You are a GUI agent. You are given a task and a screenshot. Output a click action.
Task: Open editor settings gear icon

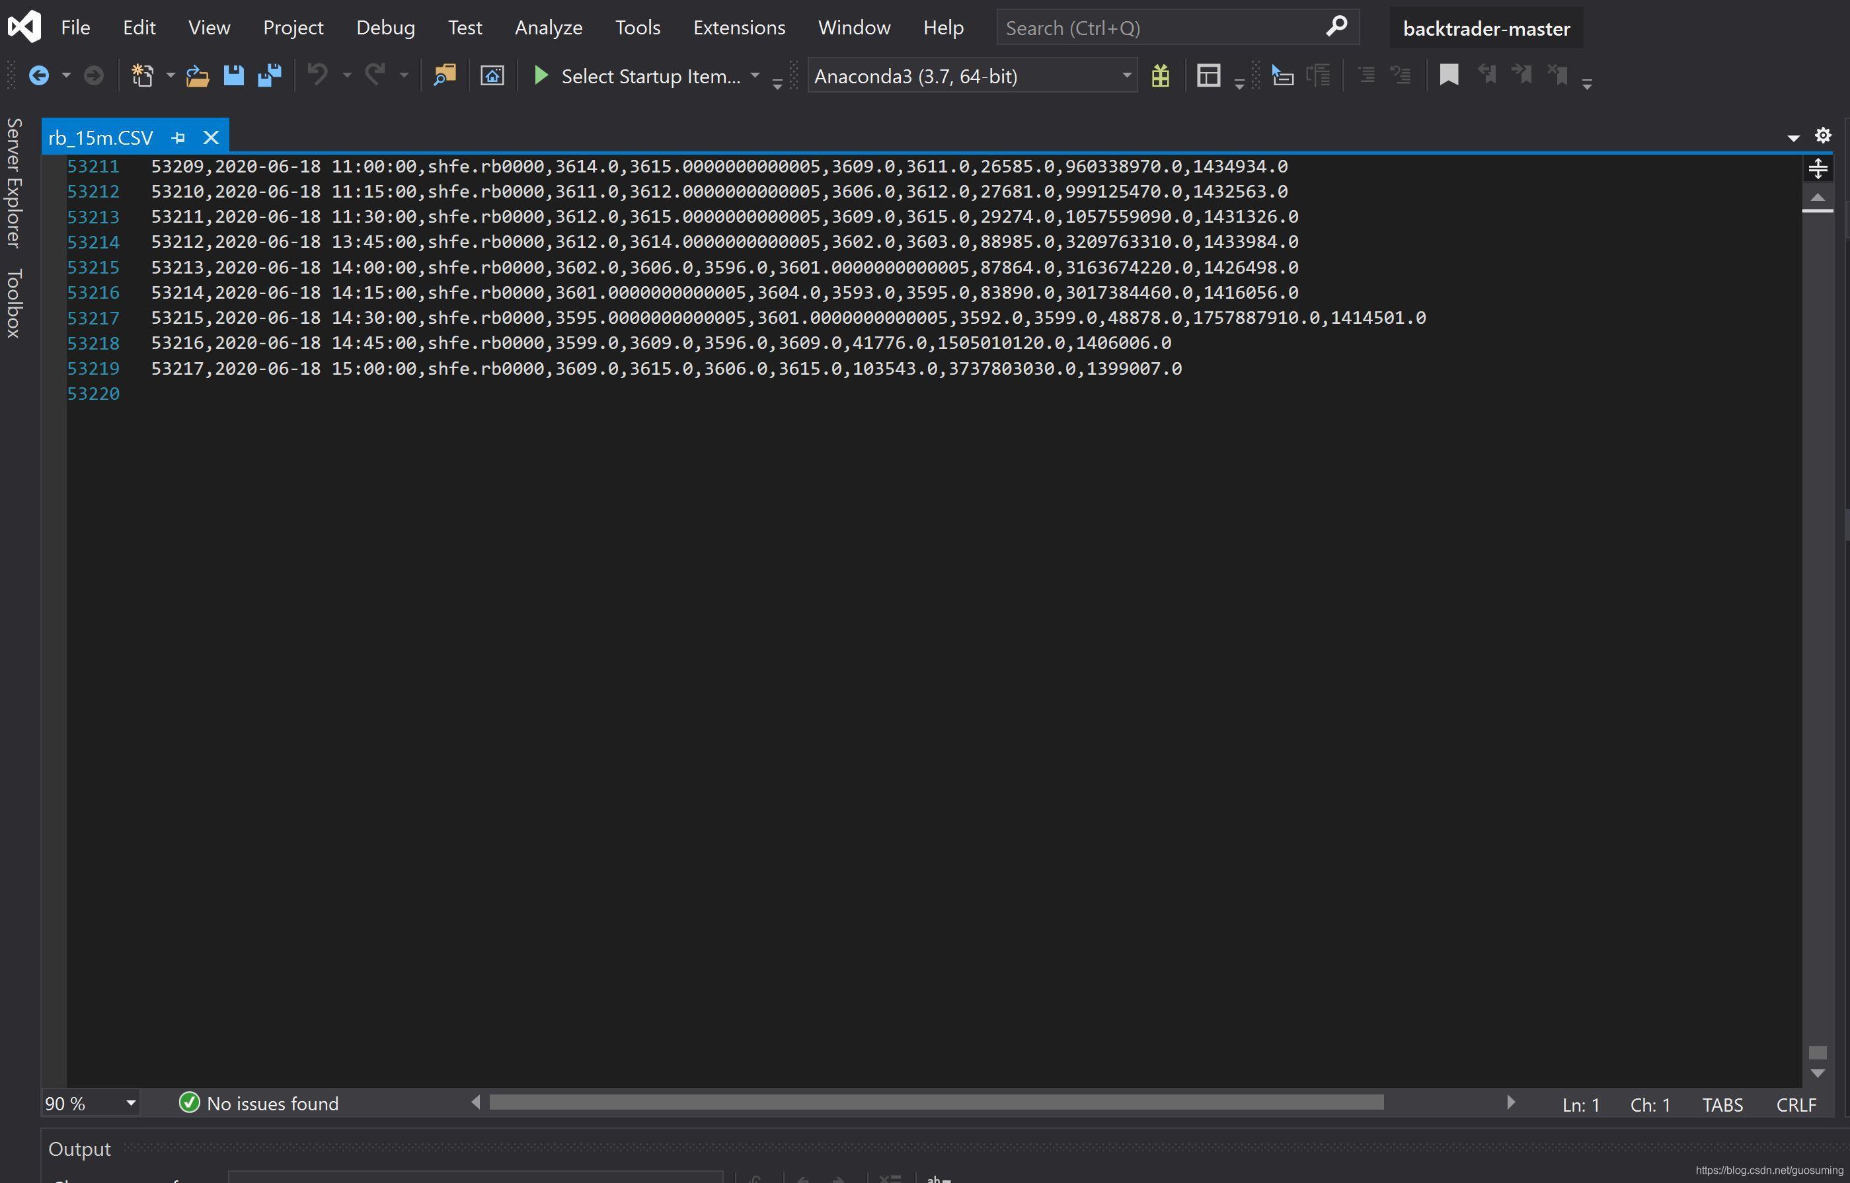pos(1823,136)
